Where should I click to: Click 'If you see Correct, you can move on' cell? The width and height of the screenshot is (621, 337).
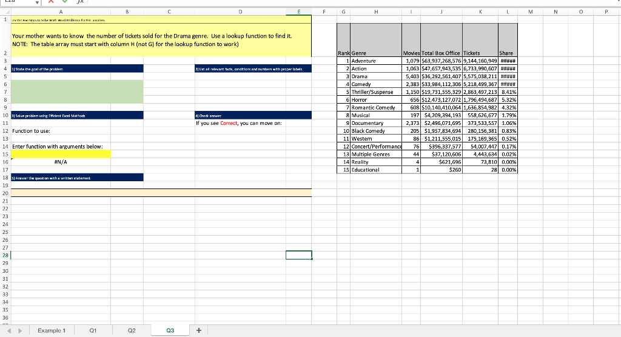point(240,123)
